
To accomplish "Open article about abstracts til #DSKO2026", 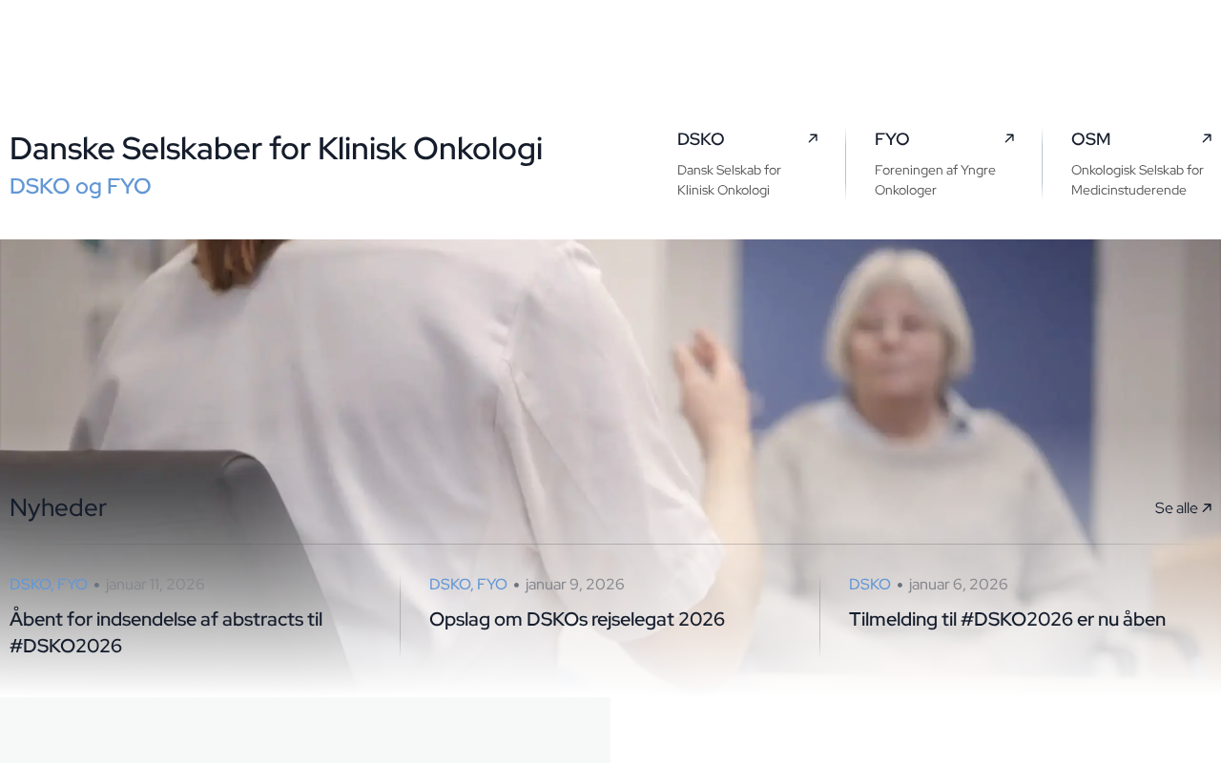I will coord(166,632).
